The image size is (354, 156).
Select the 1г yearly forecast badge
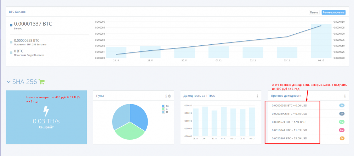point(342,138)
